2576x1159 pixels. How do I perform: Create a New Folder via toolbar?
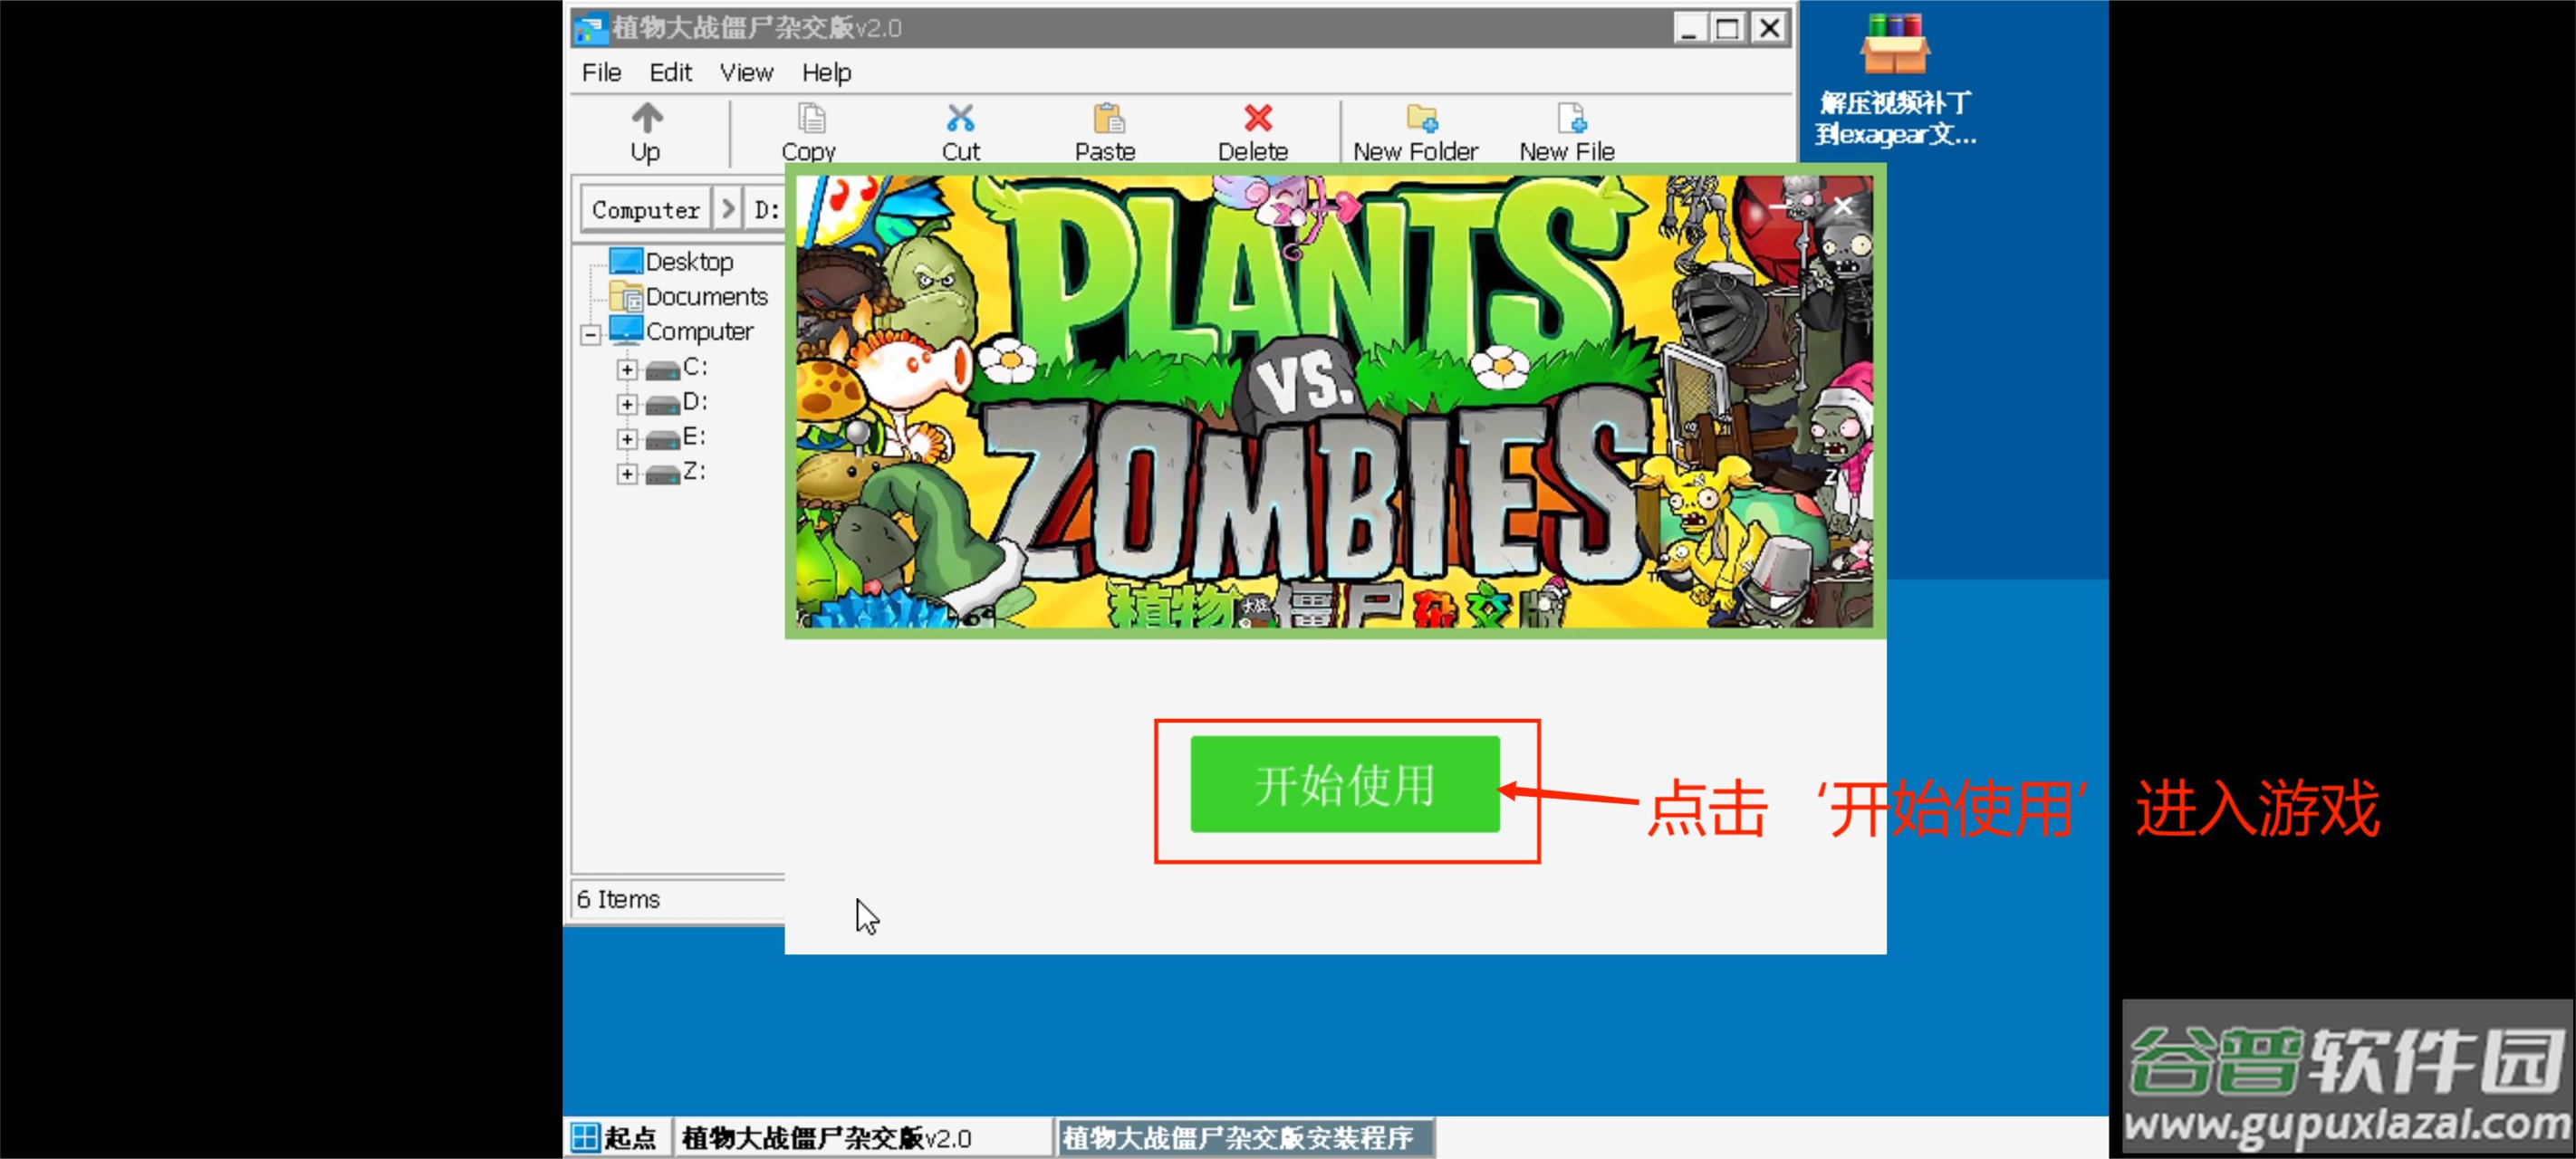point(1420,119)
